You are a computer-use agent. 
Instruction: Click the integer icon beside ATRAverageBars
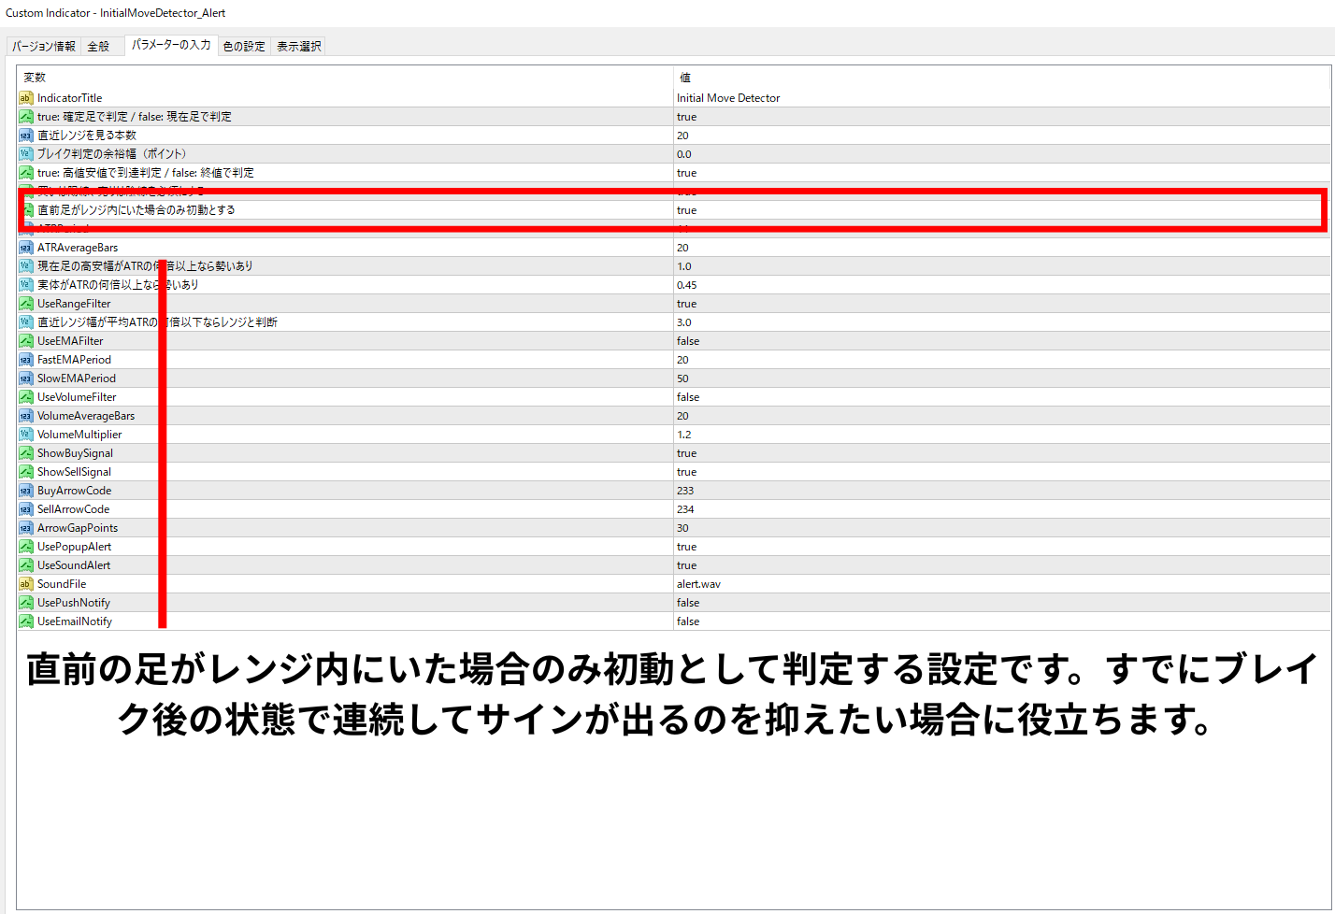point(26,248)
